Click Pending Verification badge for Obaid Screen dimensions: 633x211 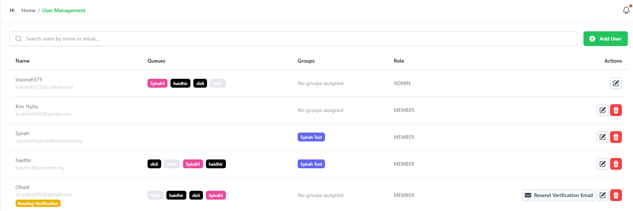38,203
